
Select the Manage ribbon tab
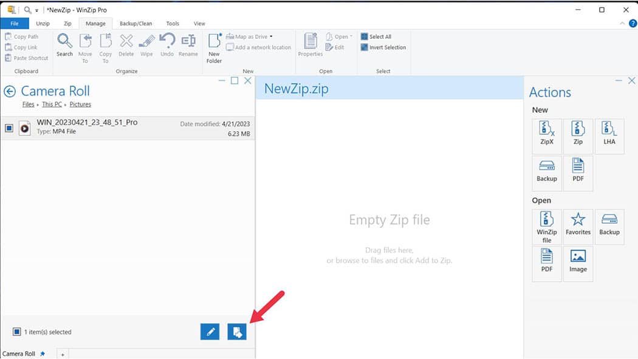click(95, 24)
